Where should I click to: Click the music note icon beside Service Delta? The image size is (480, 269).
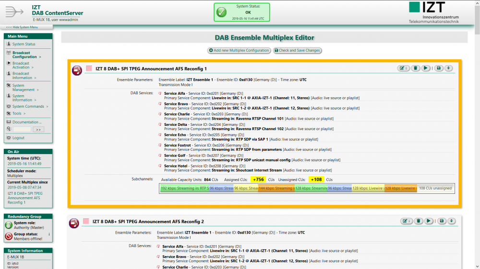tap(160, 124)
